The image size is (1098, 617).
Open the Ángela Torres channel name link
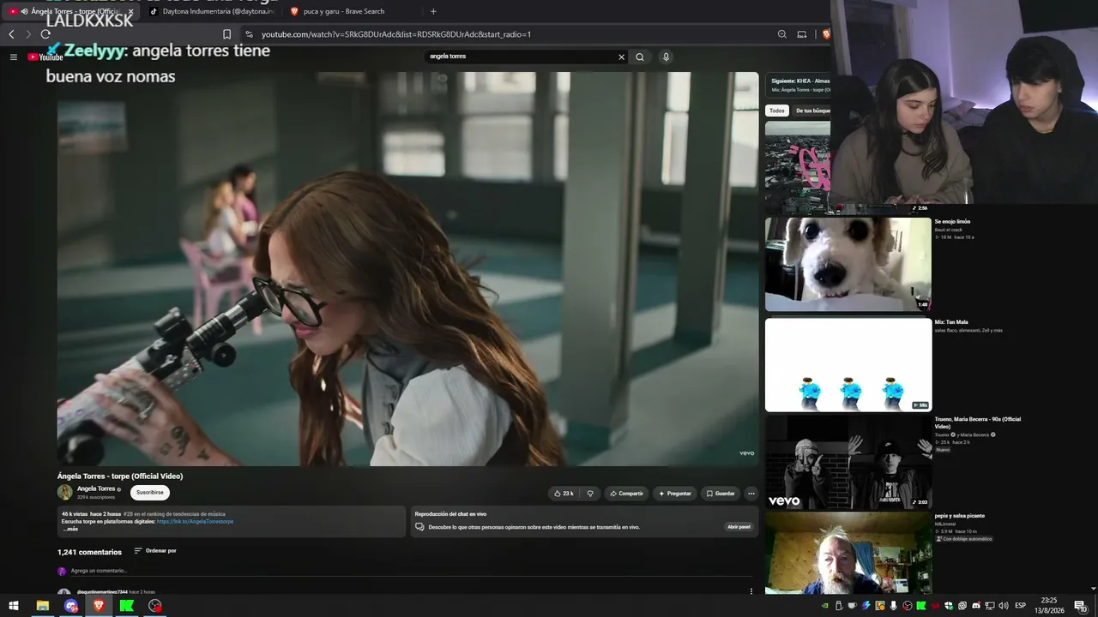click(96, 488)
